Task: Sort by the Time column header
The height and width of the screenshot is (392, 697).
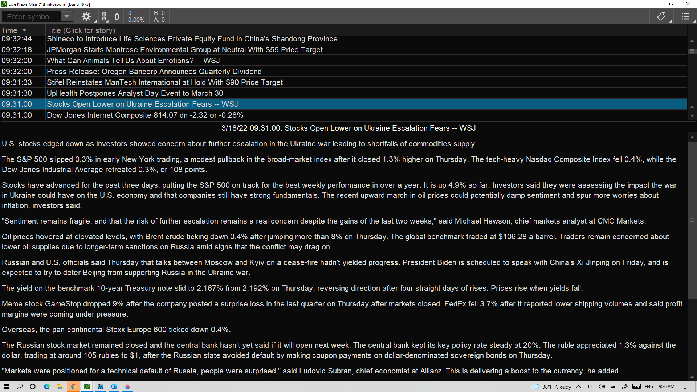Action: tap(14, 30)
